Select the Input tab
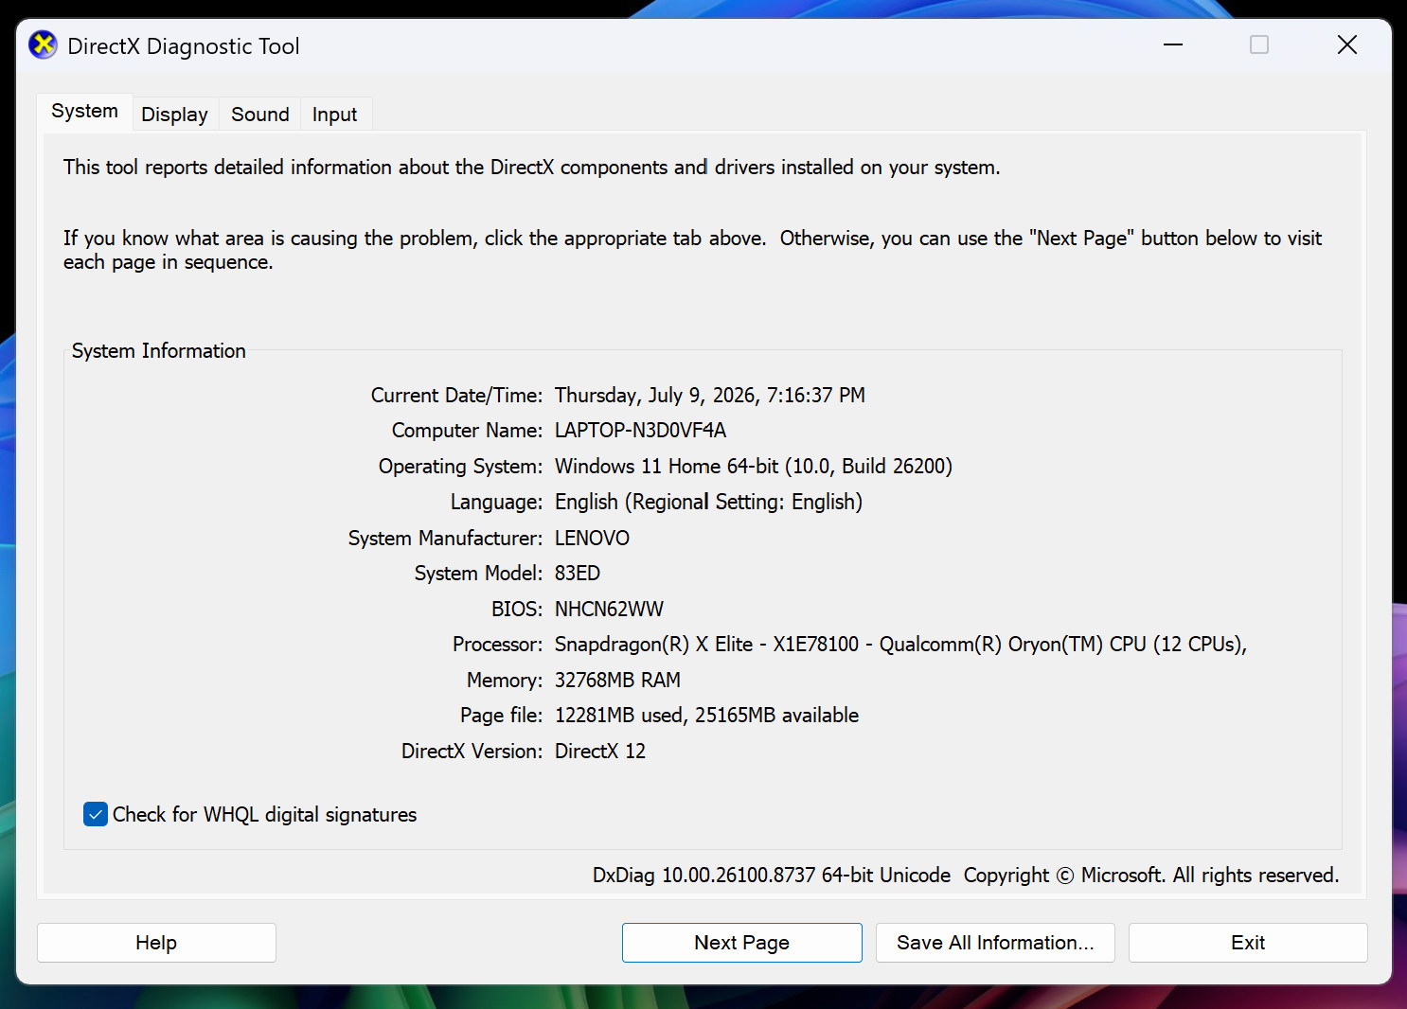Viewport: 1407px width, 1009px height. [335, 115]
